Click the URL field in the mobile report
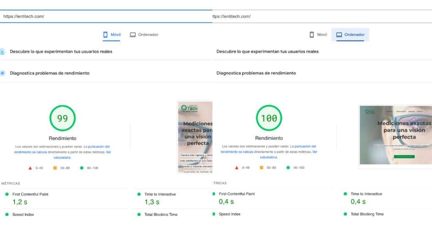Screen dimensions: 432x226 coord(105,16)
